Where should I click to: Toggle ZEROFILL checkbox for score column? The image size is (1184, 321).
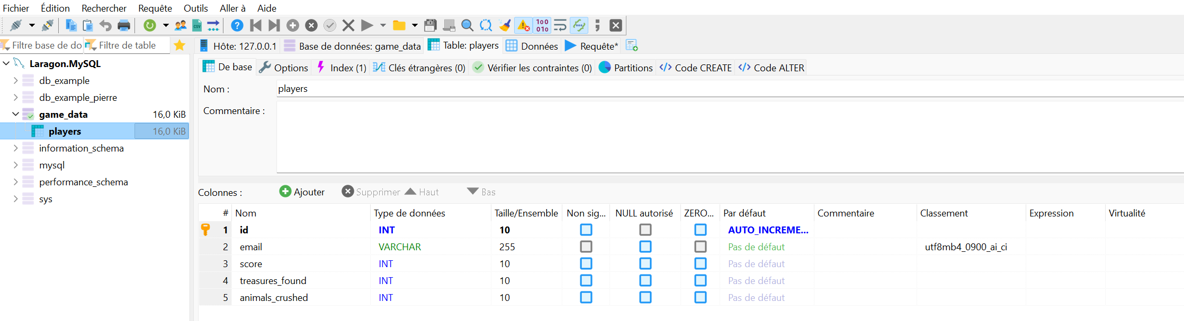point(700,263)
